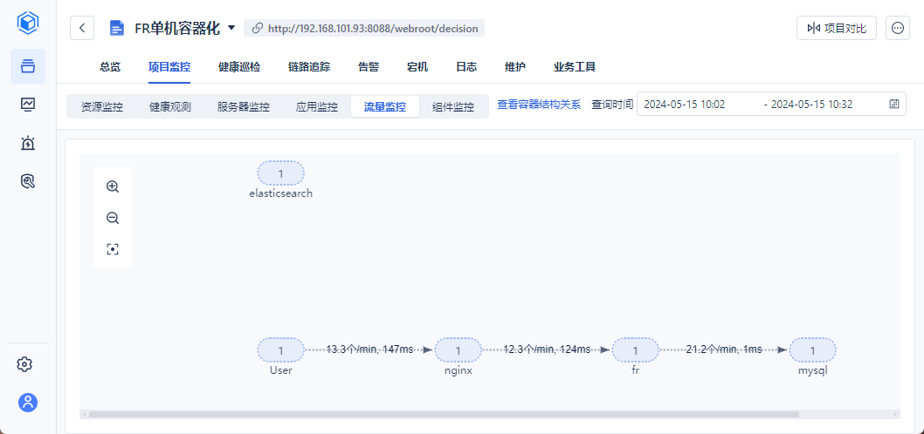Click the link chain icon beside URL
Viewport: 924px width, 434px height.
(x=257, y=28)
